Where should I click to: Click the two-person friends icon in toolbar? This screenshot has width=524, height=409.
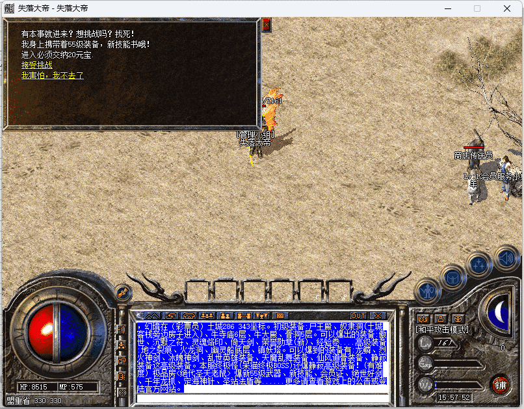[225, 316]
